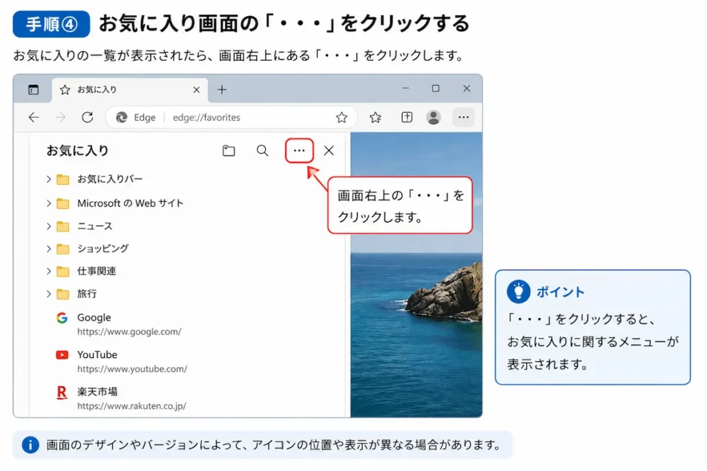Reload the page with refresh icon
The height and width of the screenshot is (471, 707).
tap(88, 117)
